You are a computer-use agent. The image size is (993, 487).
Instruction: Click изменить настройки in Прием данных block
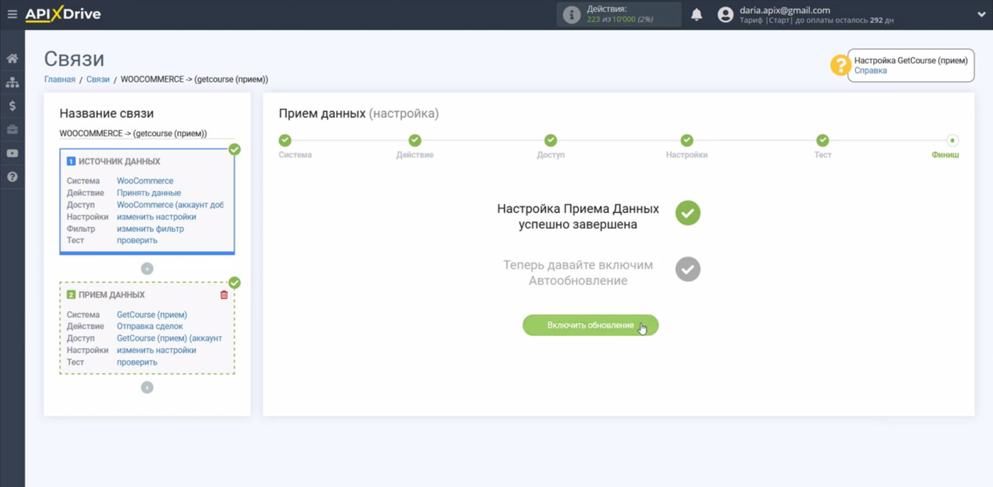[x=157, y=350]
